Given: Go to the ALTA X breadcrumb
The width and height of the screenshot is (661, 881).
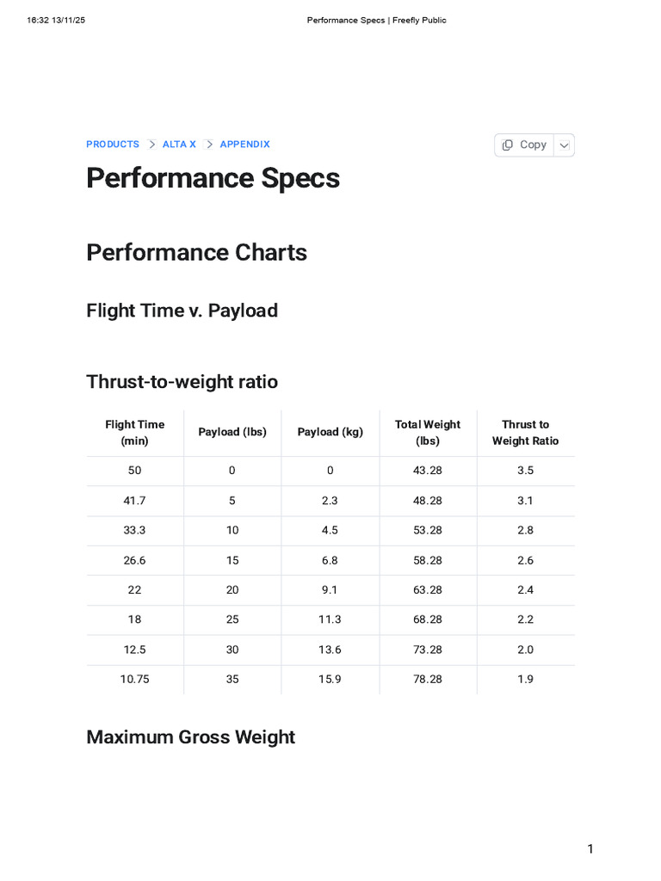Looking at the screenshot, I should (179, 145).
